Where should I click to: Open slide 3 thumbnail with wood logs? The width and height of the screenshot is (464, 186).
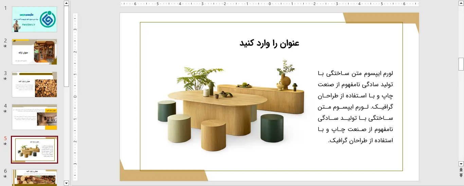35,85
